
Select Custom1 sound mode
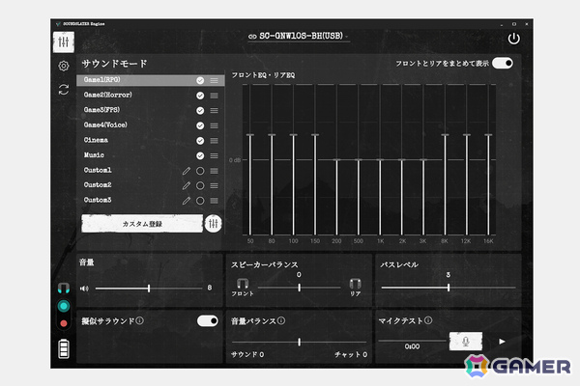coord(151,171)
